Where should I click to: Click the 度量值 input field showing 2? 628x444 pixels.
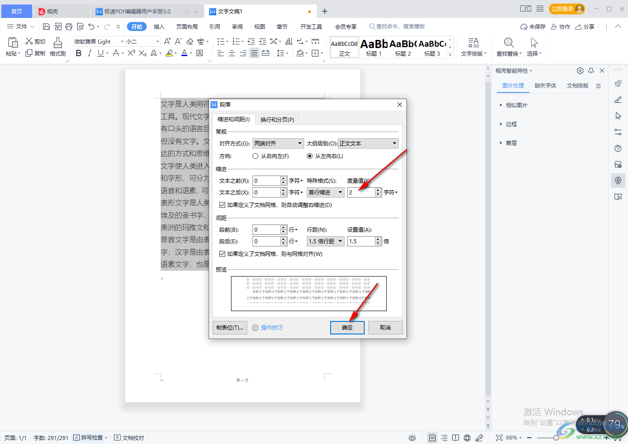[361, 192]
